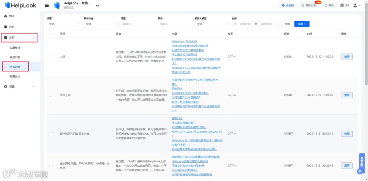Click the 开始时间 date field
This screenshot has height=181, width=368.
click(245, 24)
